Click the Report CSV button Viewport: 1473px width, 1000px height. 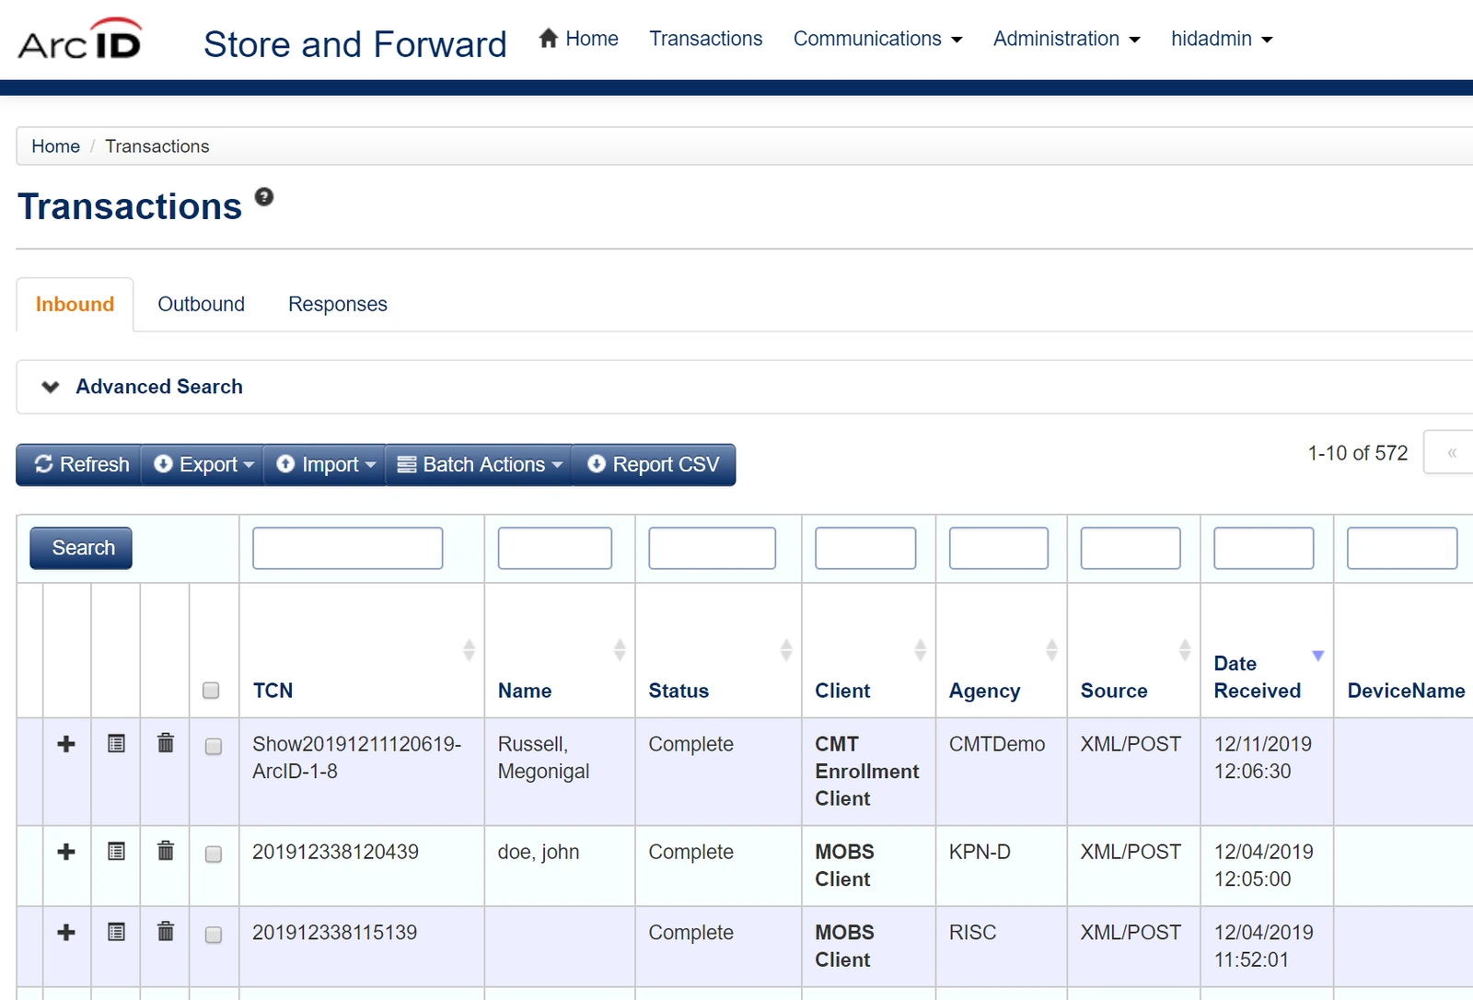click(654, 464)
